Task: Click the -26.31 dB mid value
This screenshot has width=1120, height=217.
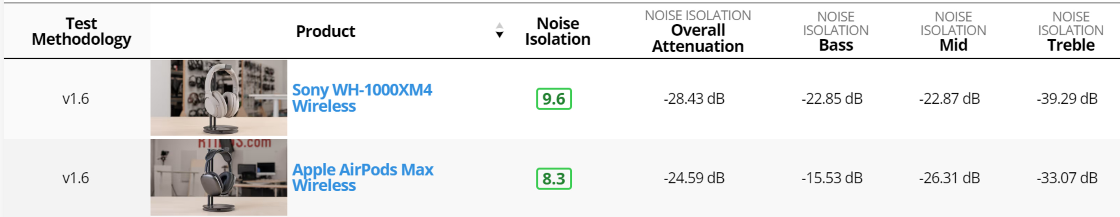Action: (949, 178)
